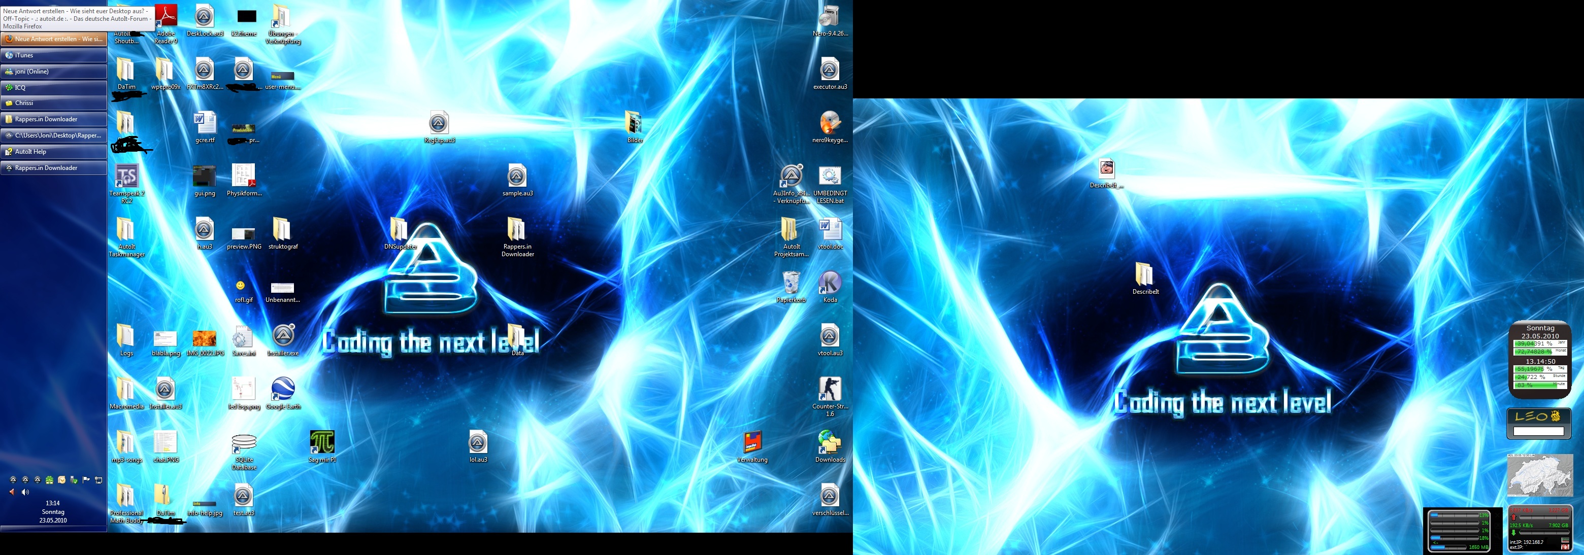The width and height of the screenshot is (1584, 555).
Task: Click the red muted speaker tray icon
Action: [x=12, y=492]
